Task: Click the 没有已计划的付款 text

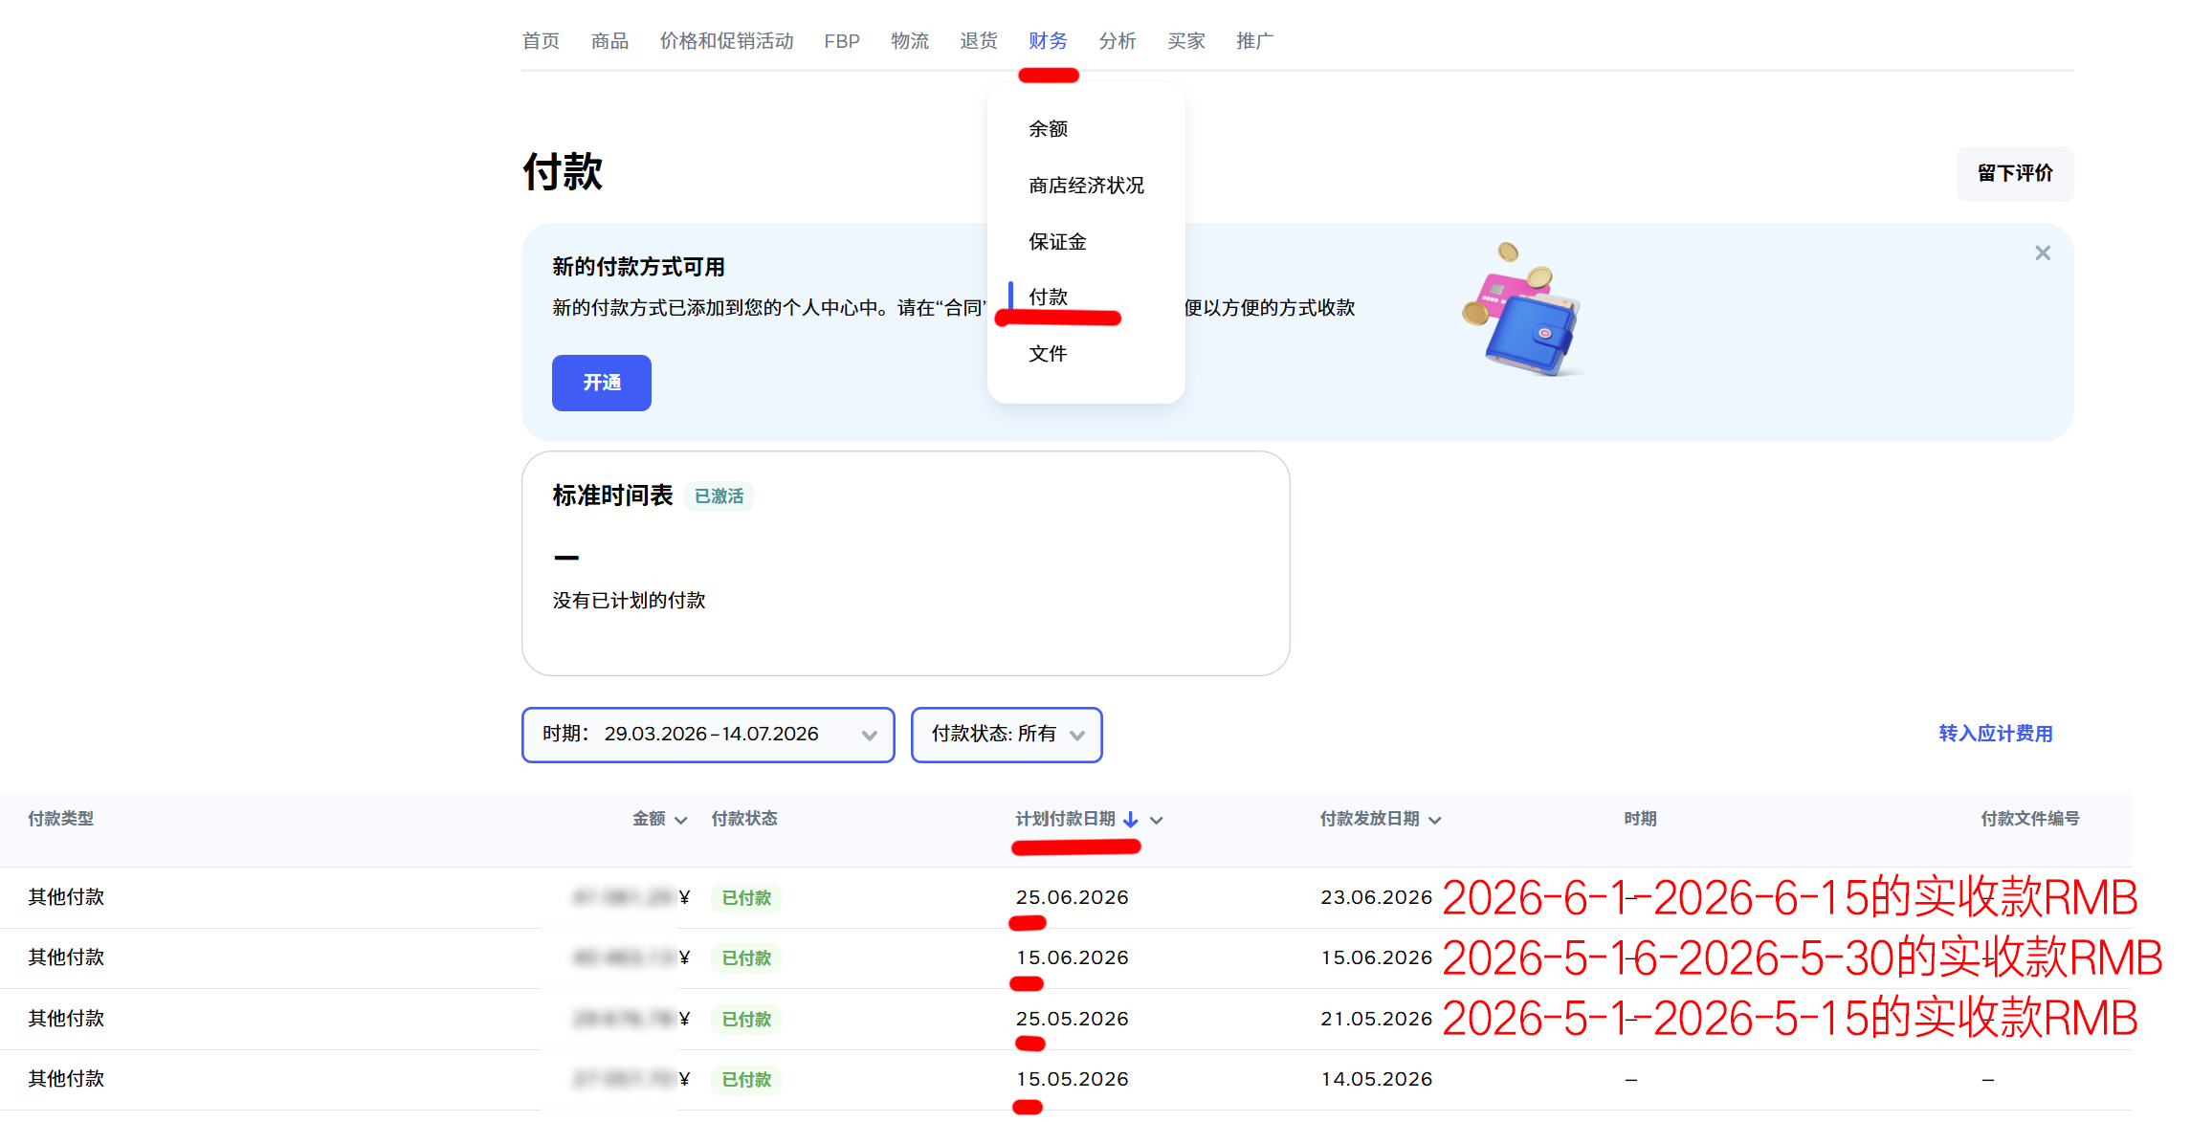Action: [629, 601]
